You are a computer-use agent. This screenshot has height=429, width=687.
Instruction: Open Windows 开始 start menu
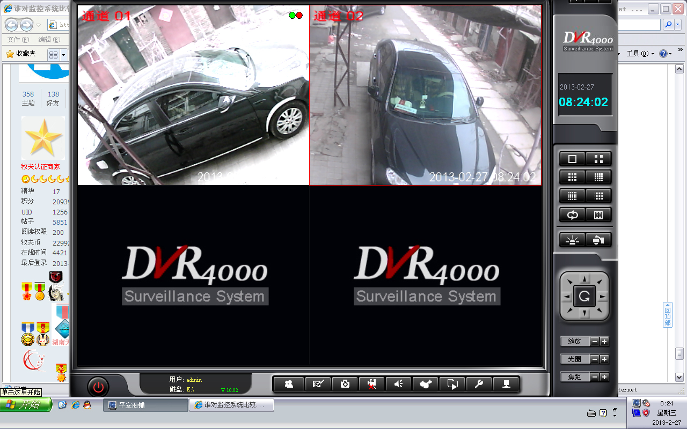coord(26,405)
